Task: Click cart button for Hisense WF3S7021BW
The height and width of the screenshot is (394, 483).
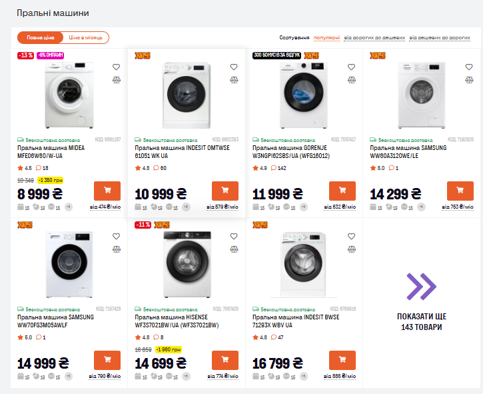Action: [225, 361]
